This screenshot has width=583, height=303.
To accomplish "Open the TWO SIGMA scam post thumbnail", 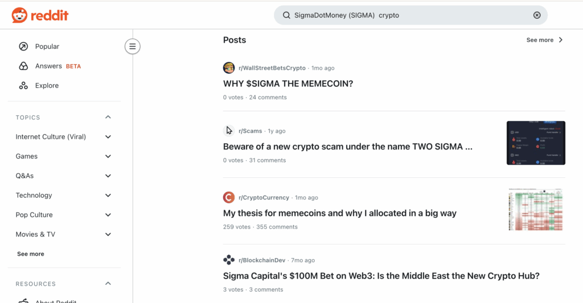I will (x=535, y=143).
